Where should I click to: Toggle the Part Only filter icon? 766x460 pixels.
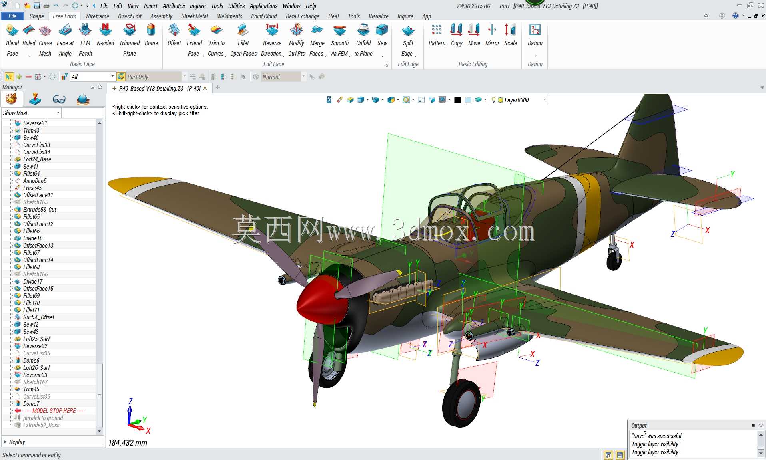[x=121, y=77]
